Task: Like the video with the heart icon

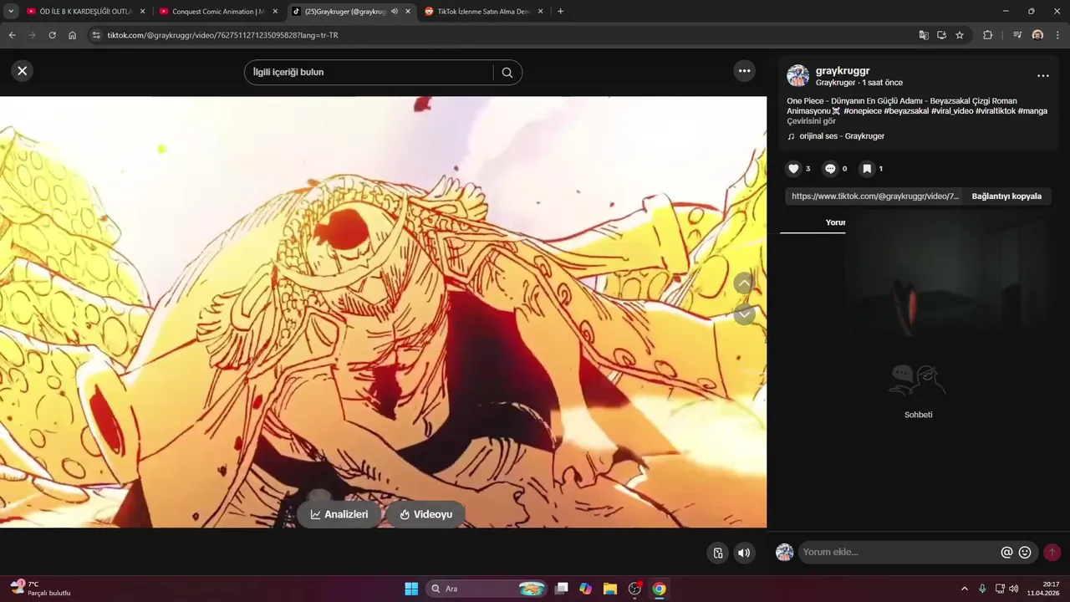Action: tap(794, 169)
